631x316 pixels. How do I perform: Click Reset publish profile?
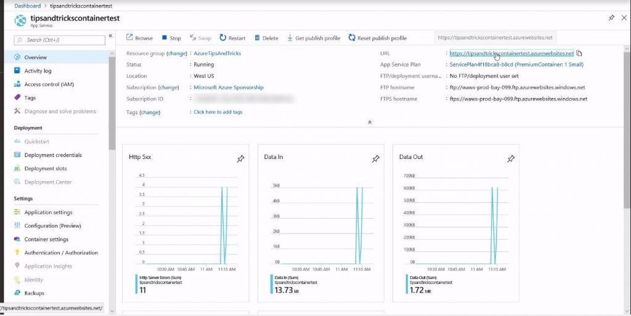click(378, 38)
